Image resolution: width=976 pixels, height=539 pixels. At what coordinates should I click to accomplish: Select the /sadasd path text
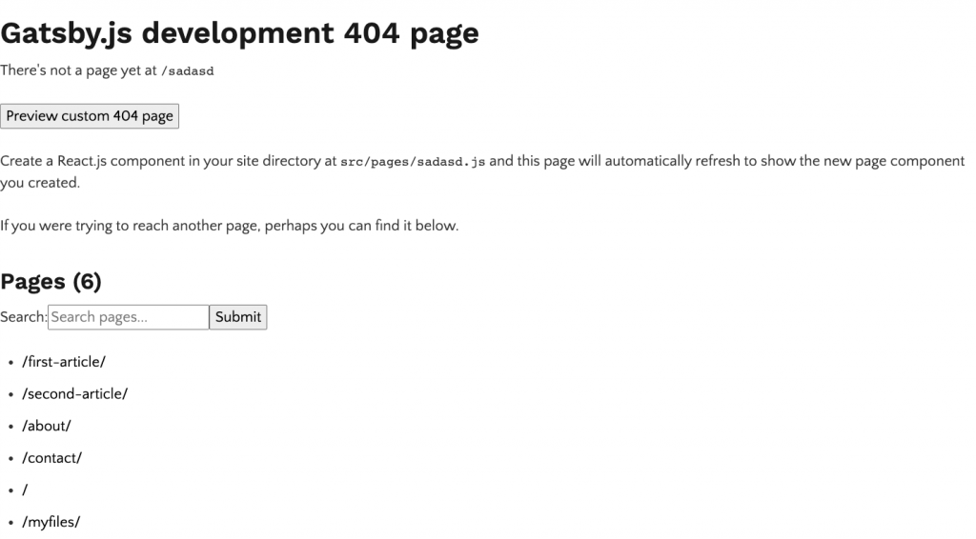188,70
